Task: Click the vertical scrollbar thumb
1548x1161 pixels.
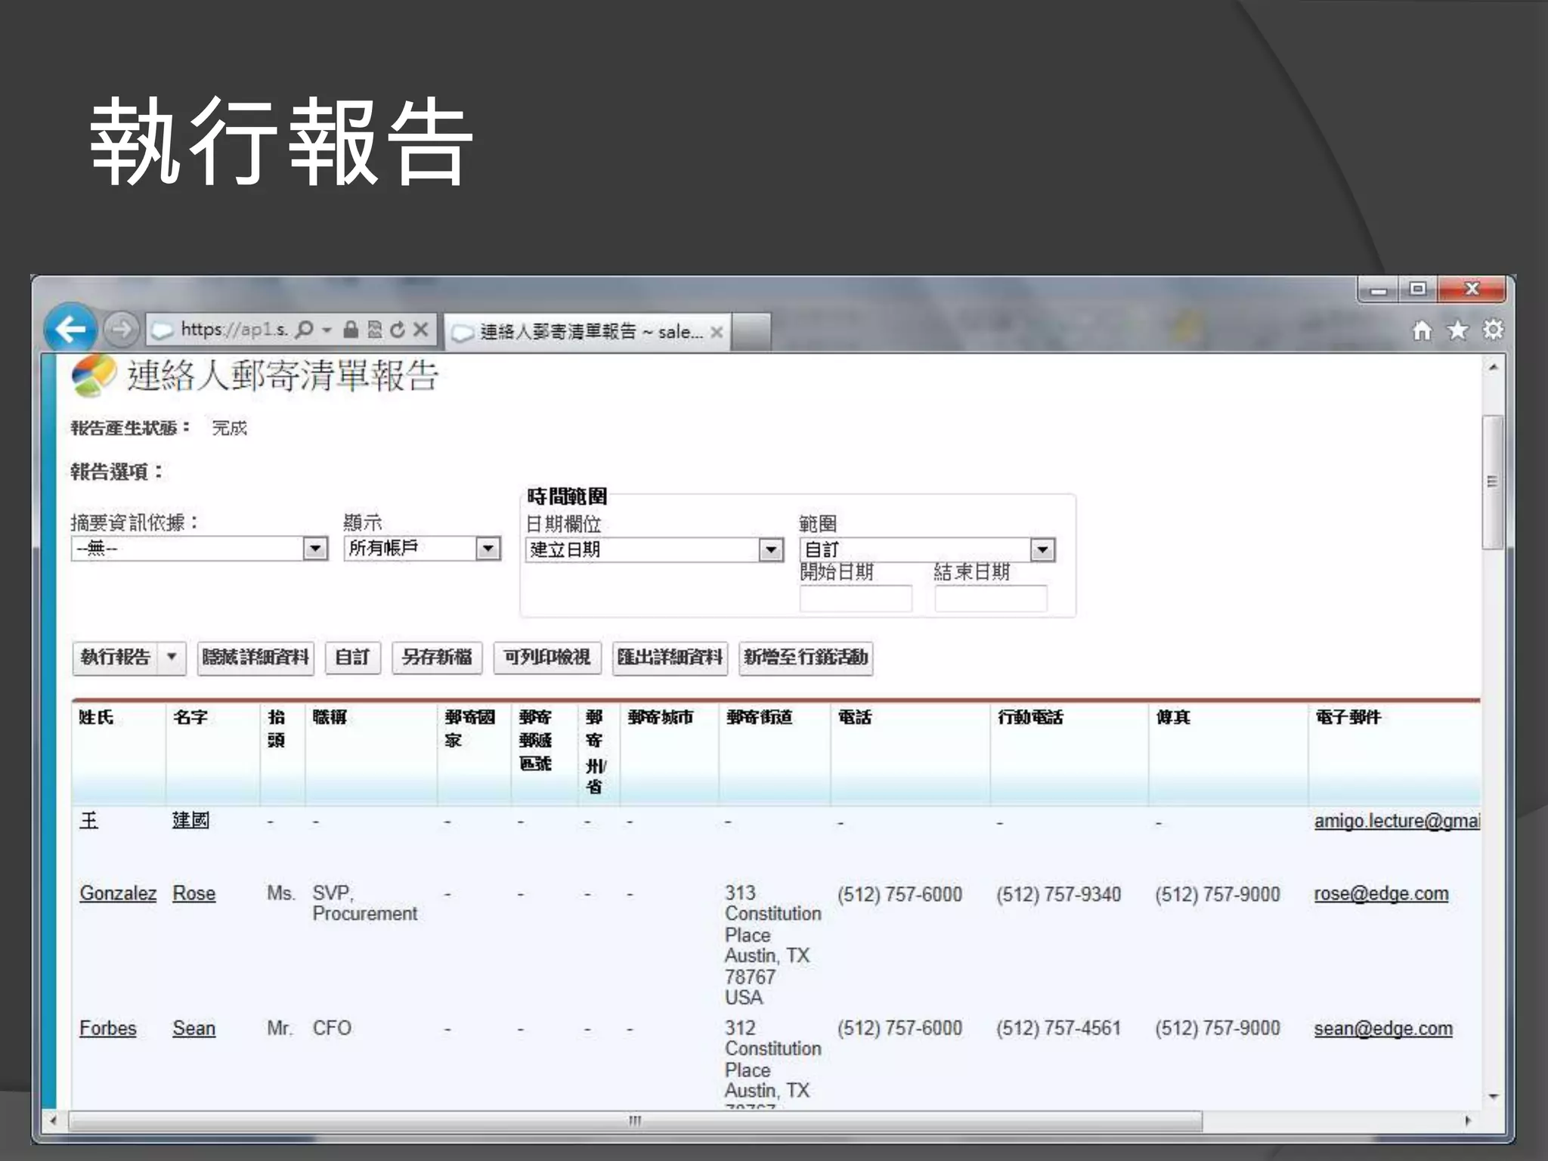Action: [x=1493, y=481]
